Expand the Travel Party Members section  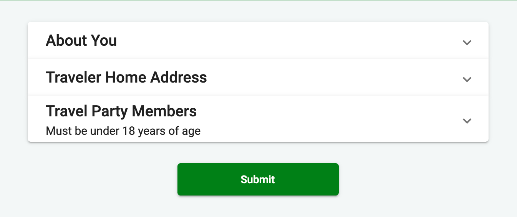[258, 119]
